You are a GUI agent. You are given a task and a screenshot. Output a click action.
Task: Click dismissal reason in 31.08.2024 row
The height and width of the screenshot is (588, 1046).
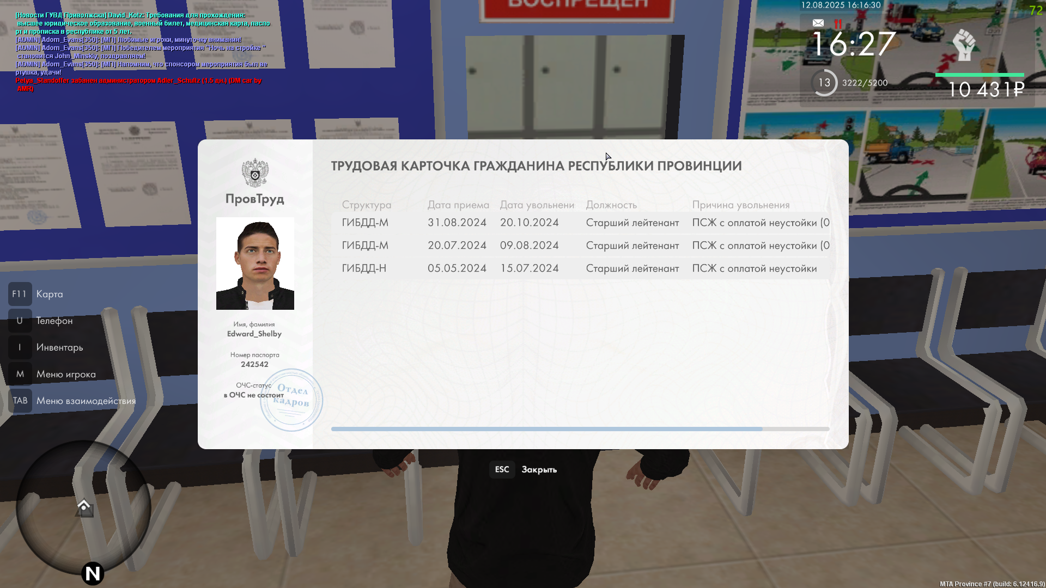[761, 223]
